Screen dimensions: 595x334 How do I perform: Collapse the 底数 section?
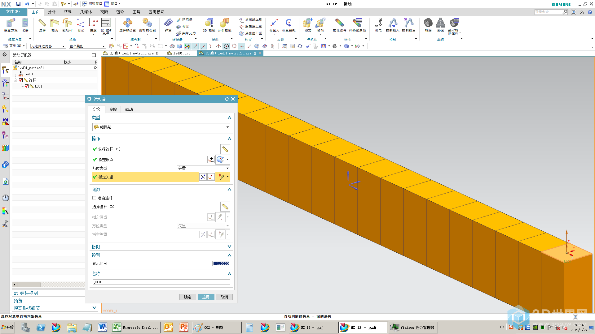coord(229,189)
